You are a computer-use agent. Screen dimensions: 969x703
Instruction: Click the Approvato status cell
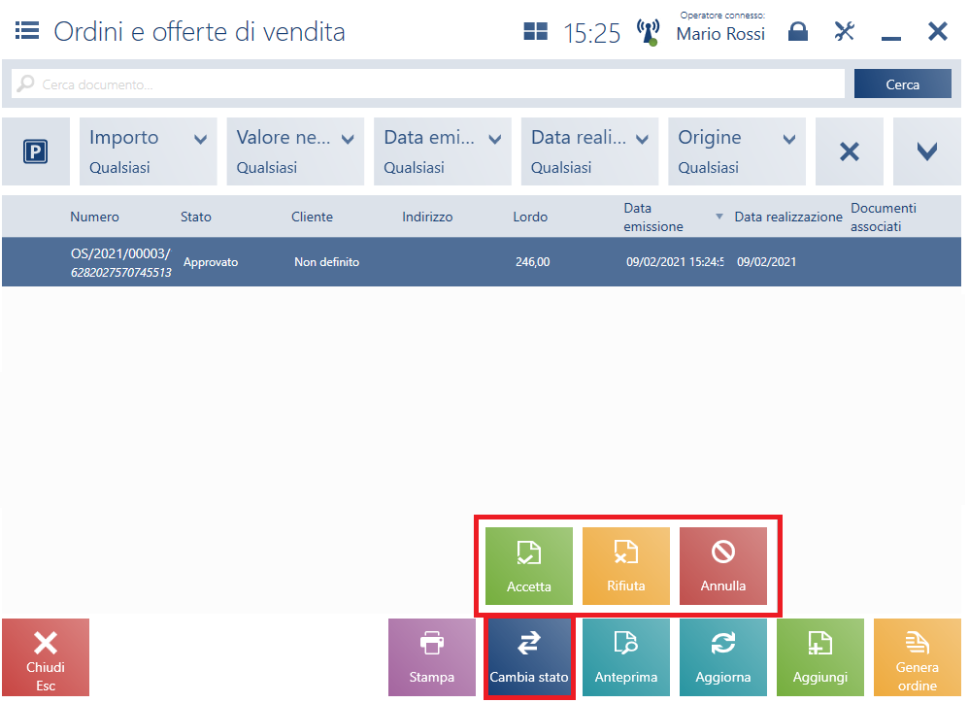coord(211,262)
